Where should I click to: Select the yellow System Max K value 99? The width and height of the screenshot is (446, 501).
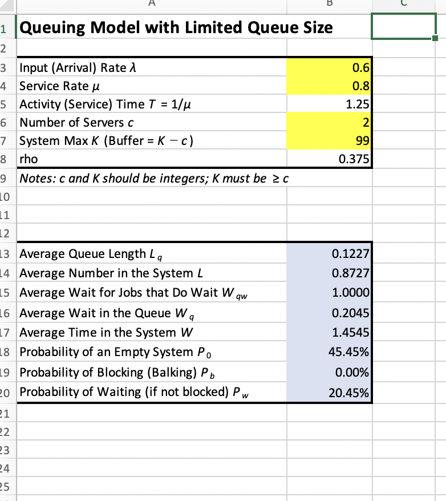point(329,142)
